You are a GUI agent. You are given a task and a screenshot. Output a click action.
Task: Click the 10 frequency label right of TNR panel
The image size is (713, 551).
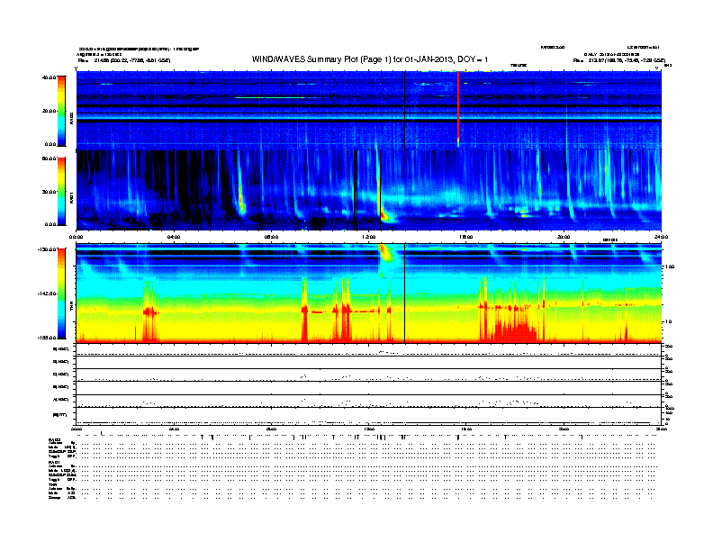(668, 321)
